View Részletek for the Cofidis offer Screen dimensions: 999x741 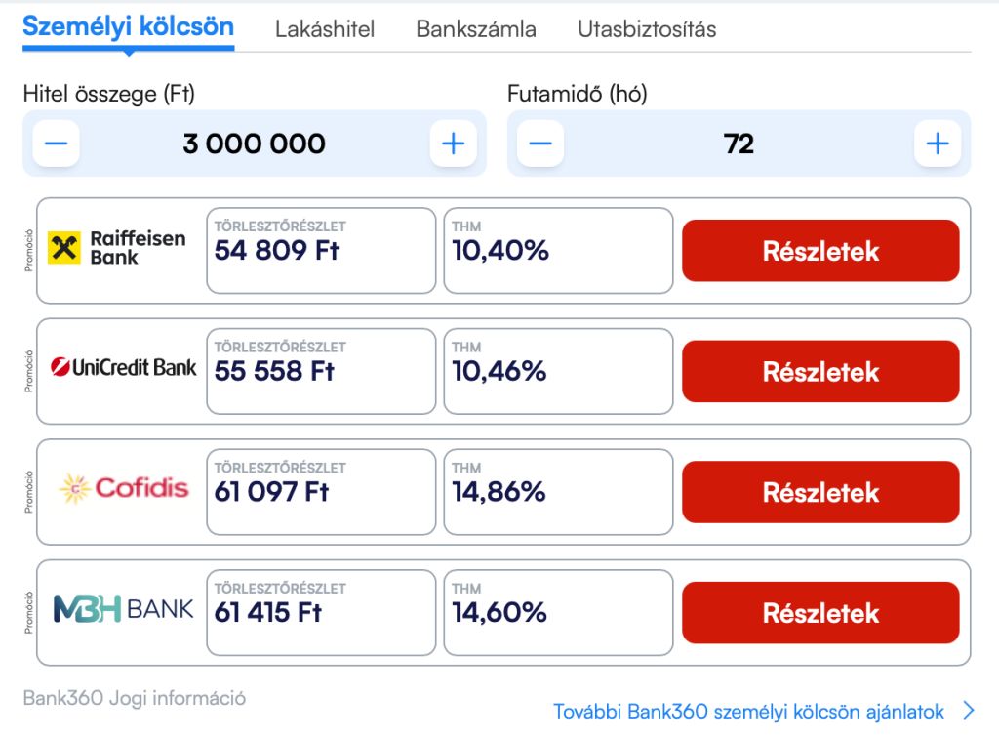pyautogui.click(x=820, y=492)
